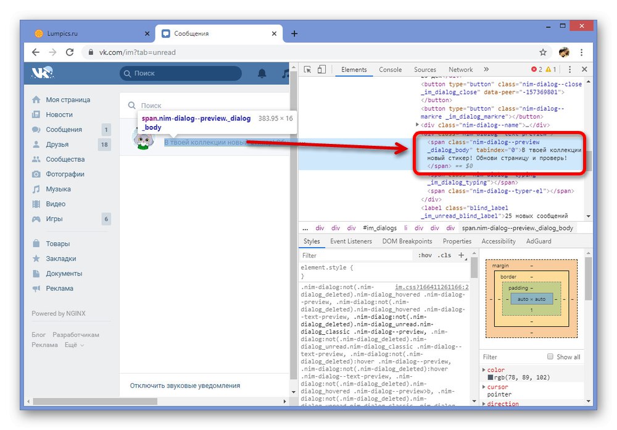Open Моя страница in sidebar

[68, 99]
